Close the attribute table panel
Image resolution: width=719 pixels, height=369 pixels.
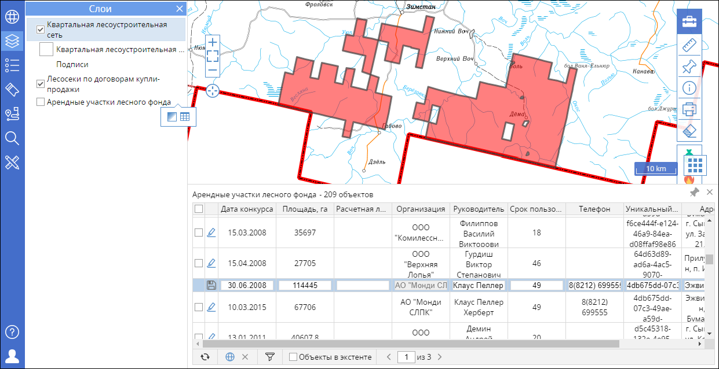pyautogui.click(x=709, y=193)
